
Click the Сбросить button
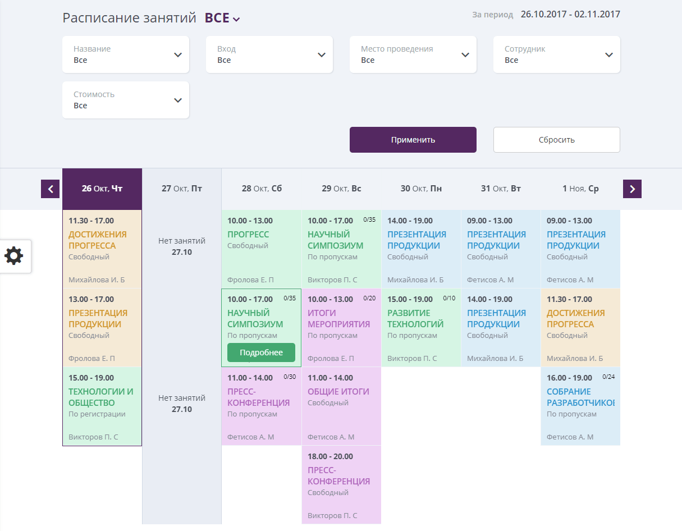(x=556, y=140)
